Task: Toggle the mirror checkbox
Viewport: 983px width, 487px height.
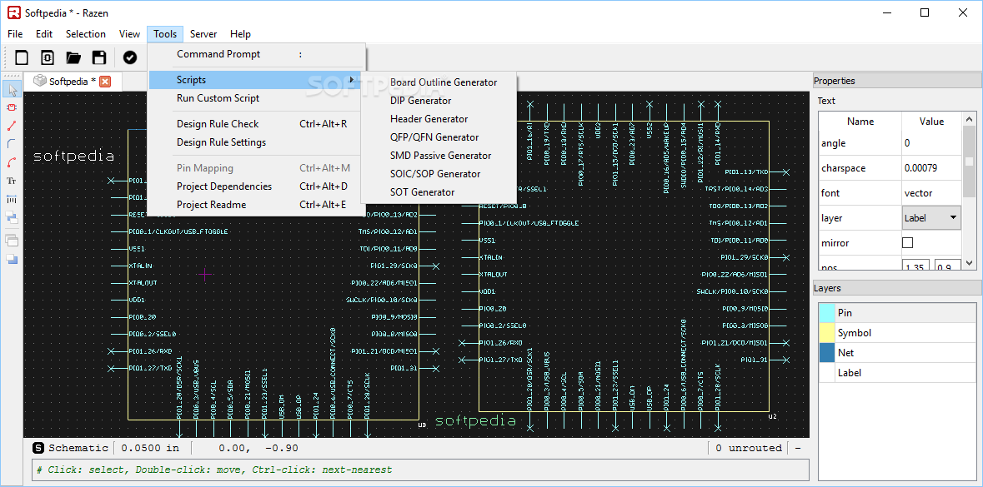Action: [907, 243]
